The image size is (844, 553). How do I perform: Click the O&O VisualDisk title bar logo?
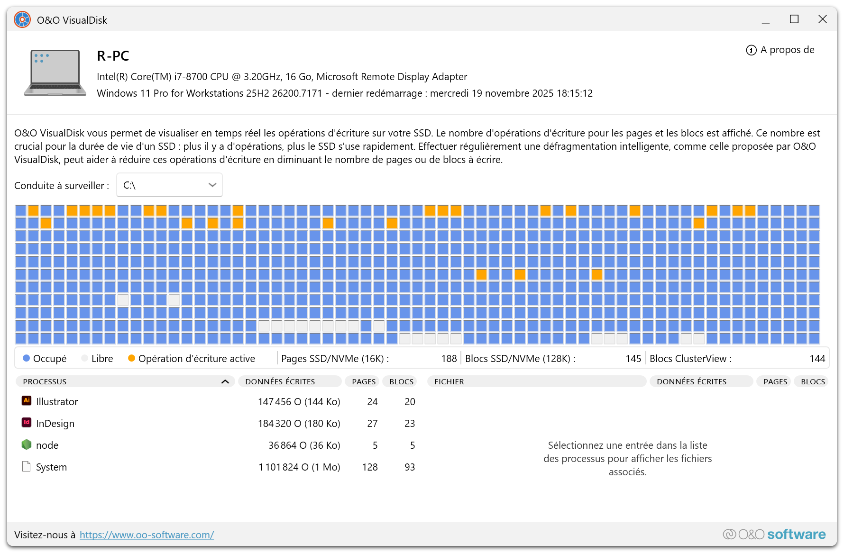click(x=22, y=20)
